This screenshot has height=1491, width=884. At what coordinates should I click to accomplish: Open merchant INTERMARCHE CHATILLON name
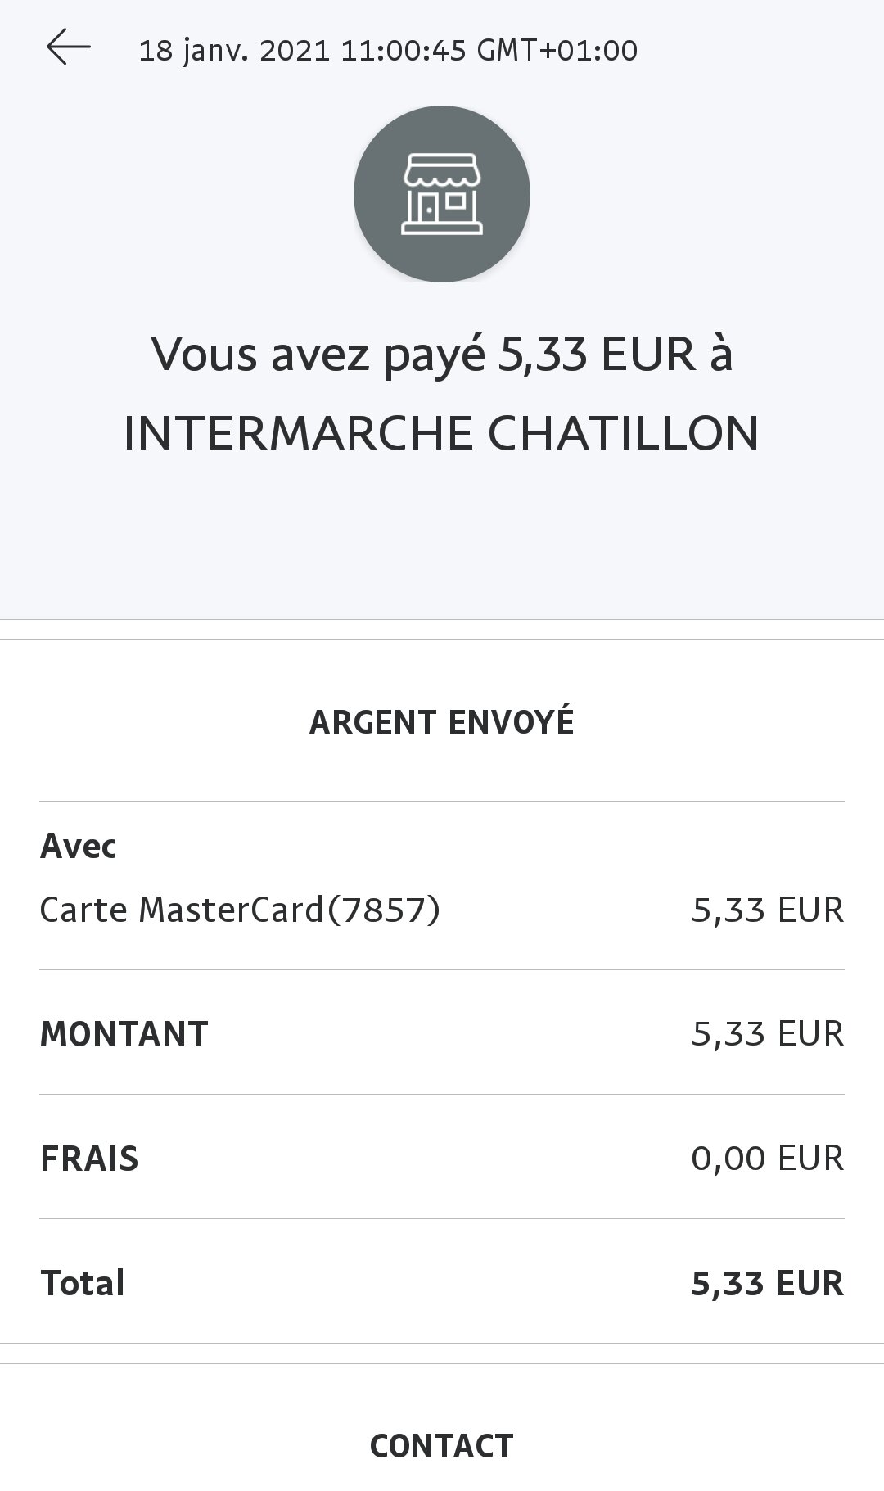coord(441,433)
